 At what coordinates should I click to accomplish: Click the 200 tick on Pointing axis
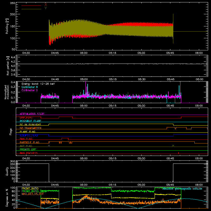[x=13, y=14]
